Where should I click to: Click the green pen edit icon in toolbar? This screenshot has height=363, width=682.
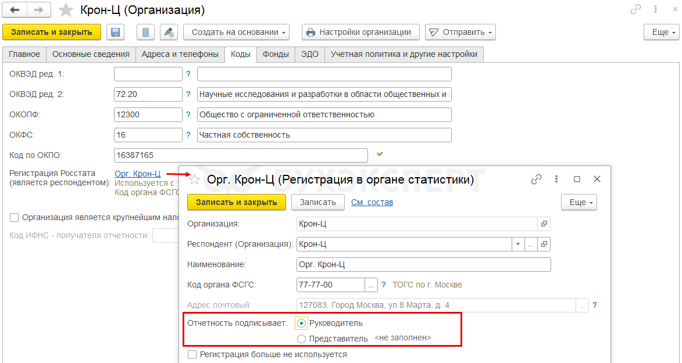[169, 32]
